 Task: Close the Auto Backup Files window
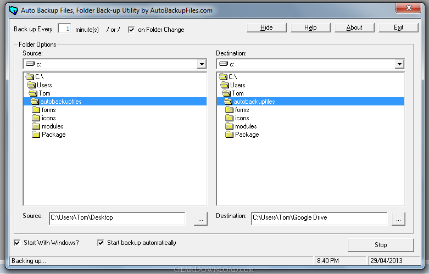[x=409, y=8]
